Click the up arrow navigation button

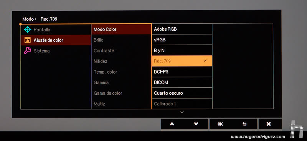[x=172, y=124]
